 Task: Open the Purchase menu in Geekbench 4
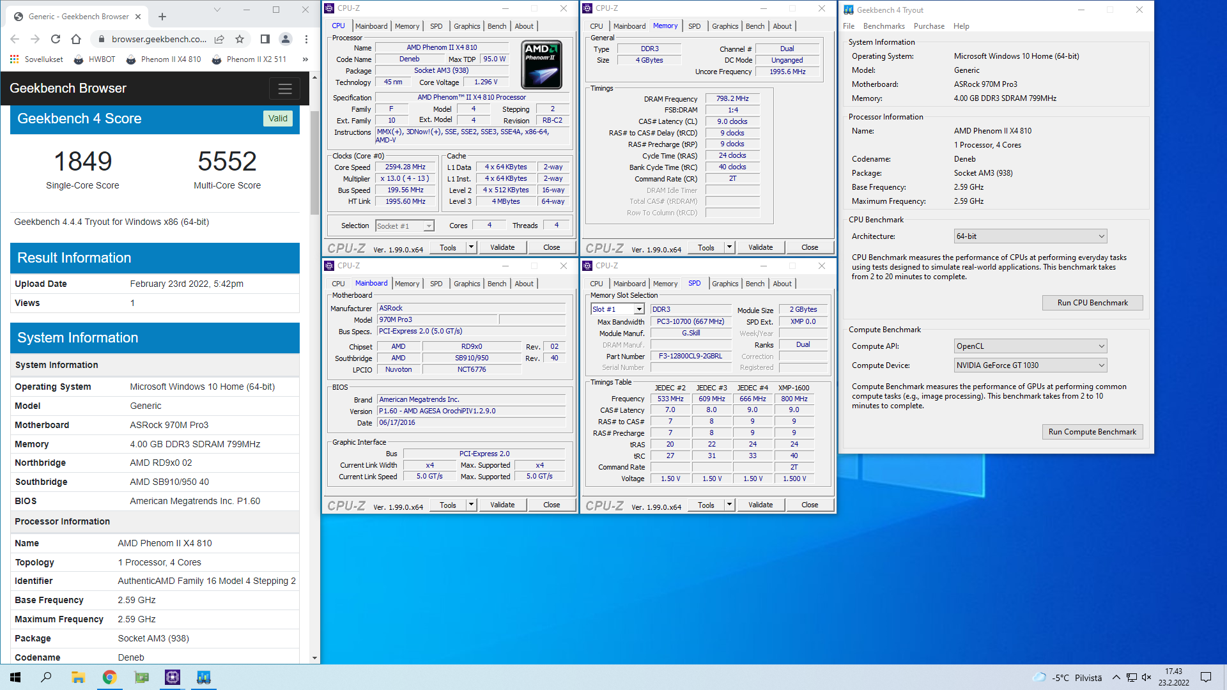pos(929,26)
